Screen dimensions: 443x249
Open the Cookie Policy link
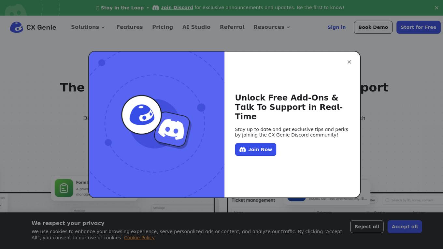(139, 238)
